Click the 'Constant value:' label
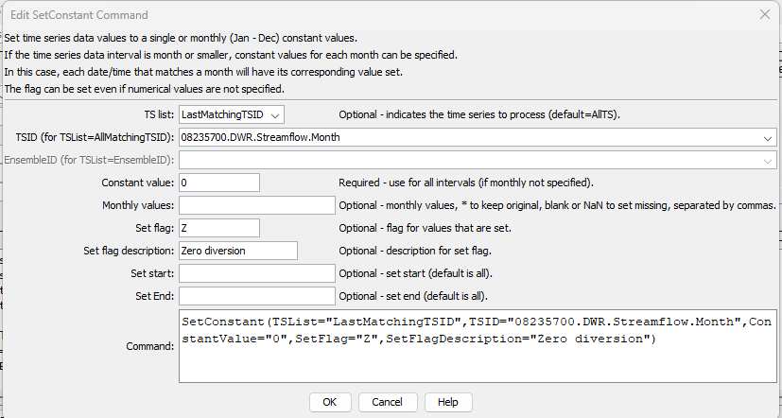 pos(138,183)
